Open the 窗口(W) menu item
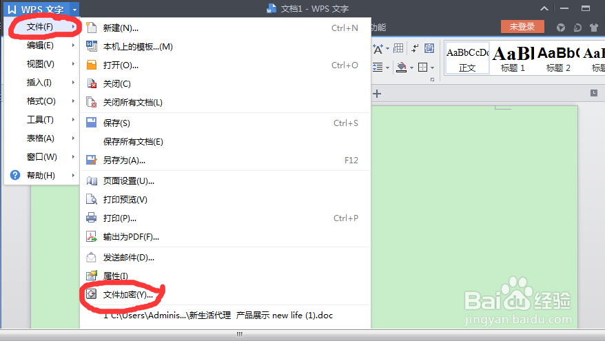The width and height of the screenshot is (605, 341). click(x=41, y=156)
